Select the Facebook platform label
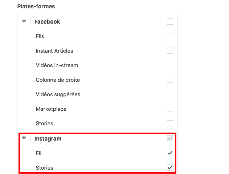Viewport: 229px width, 174px height. click(47, 22)
